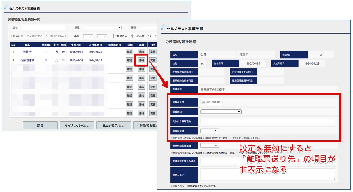Click 確認 button for 佐藤 豊
This screenshot has height=192, width=353.
pos(130,52)
